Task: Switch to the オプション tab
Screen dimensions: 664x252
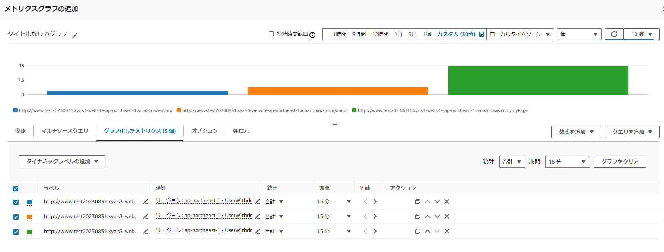Action: [204, 131]
